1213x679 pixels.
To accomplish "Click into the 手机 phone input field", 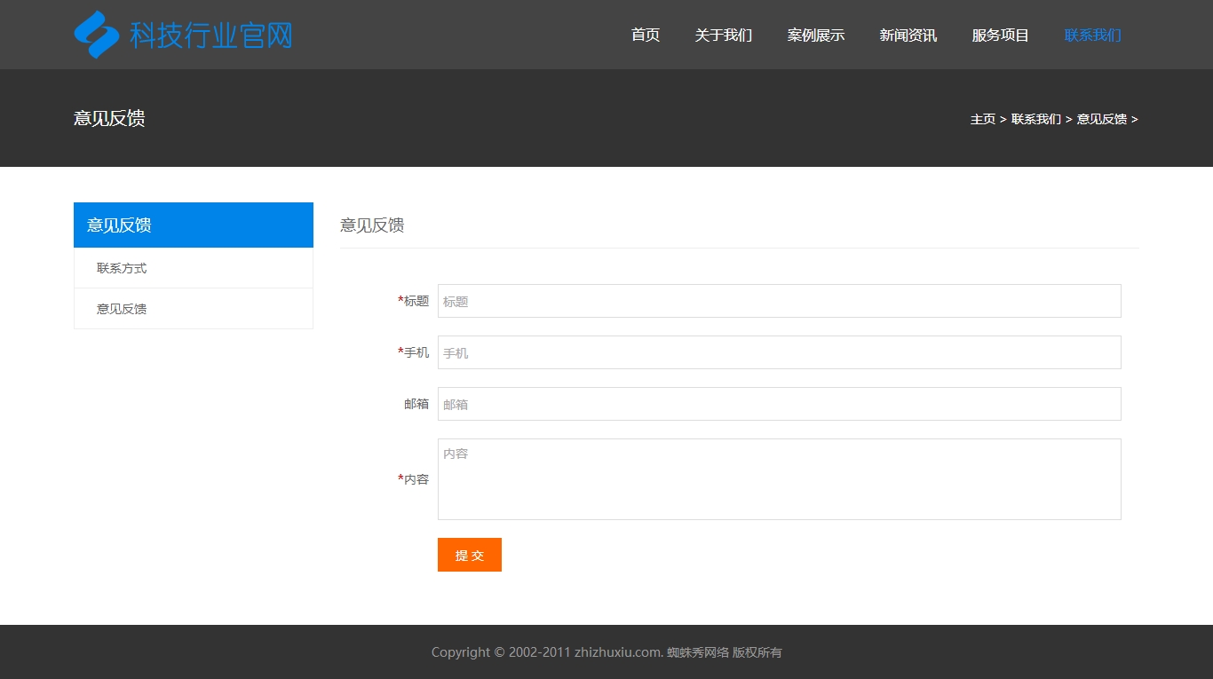I will 779,352.
